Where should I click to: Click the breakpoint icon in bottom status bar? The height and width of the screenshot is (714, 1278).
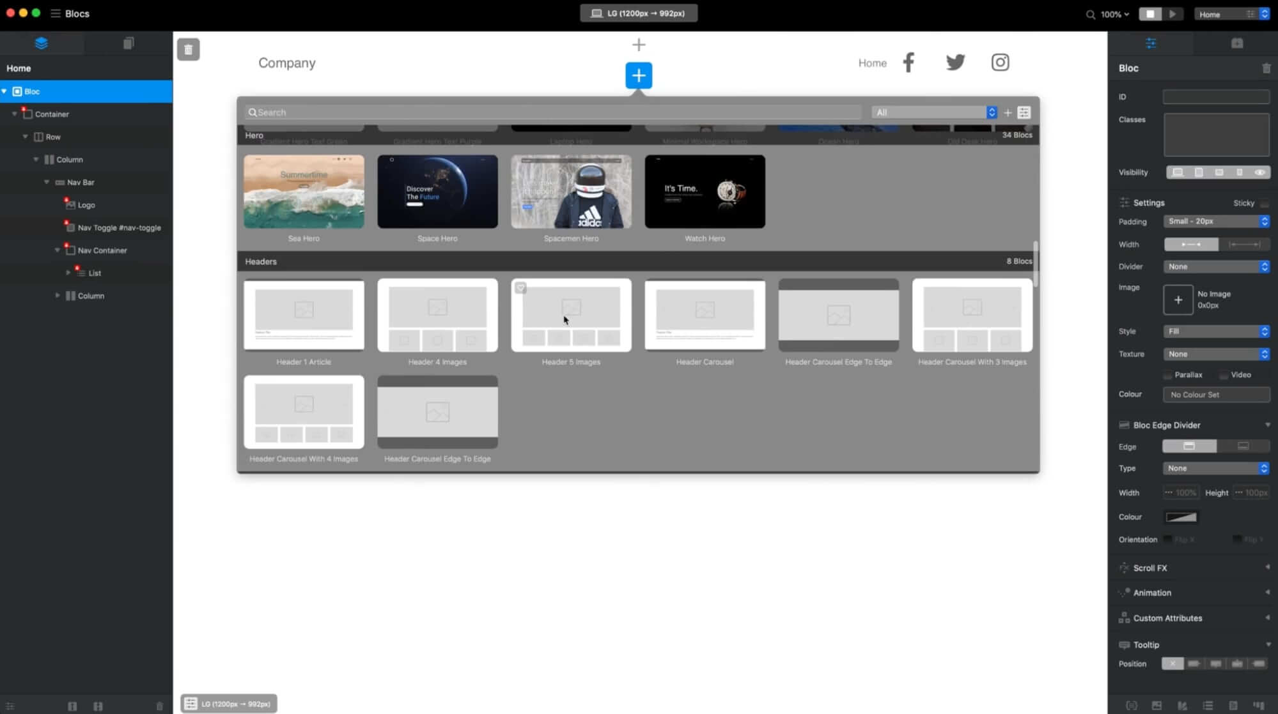coord(191,704)
